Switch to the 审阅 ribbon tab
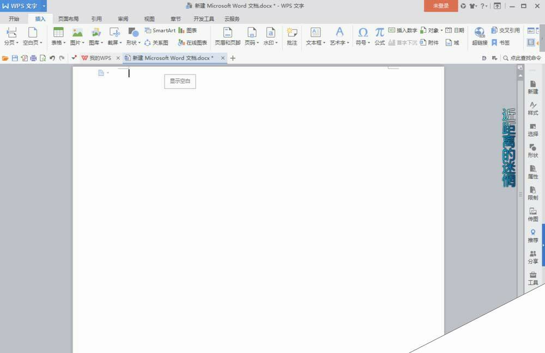The height and width of the screenshot is (353, 545). [123, 18]
